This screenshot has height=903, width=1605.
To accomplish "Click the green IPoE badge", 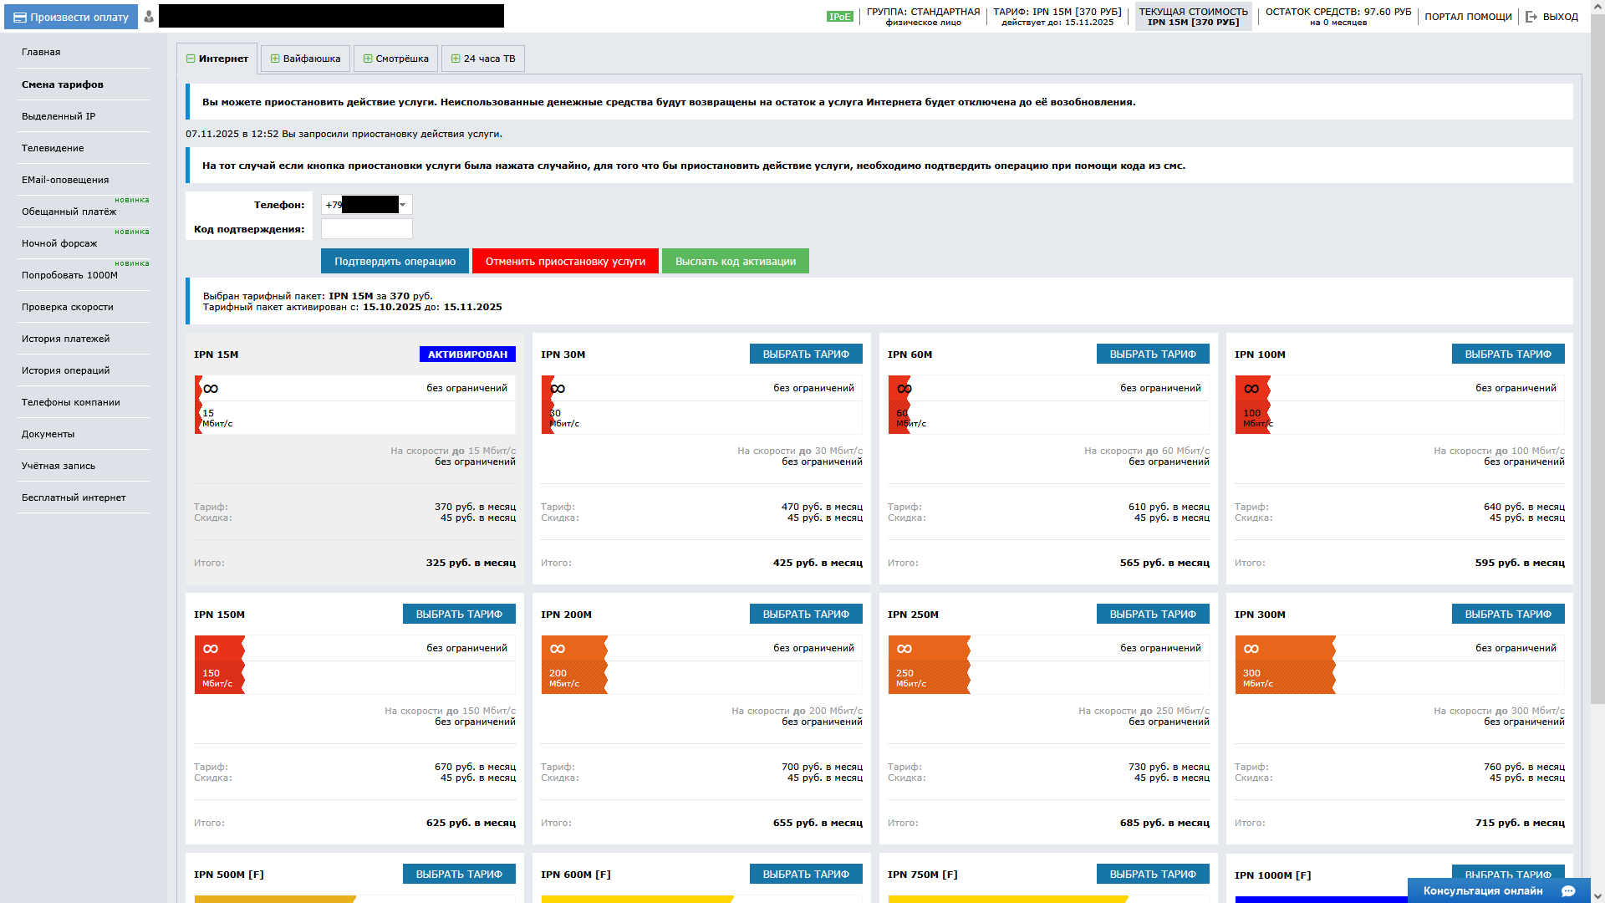I will point(839,17).
